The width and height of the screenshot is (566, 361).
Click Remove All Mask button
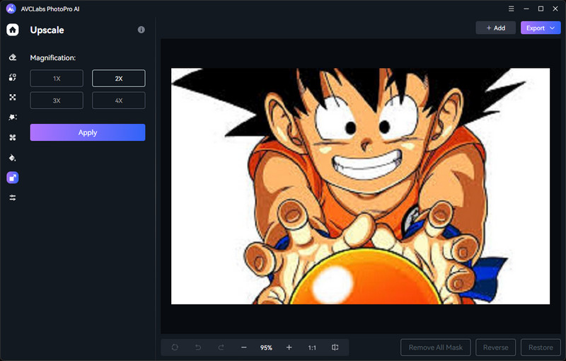(436, 348)
